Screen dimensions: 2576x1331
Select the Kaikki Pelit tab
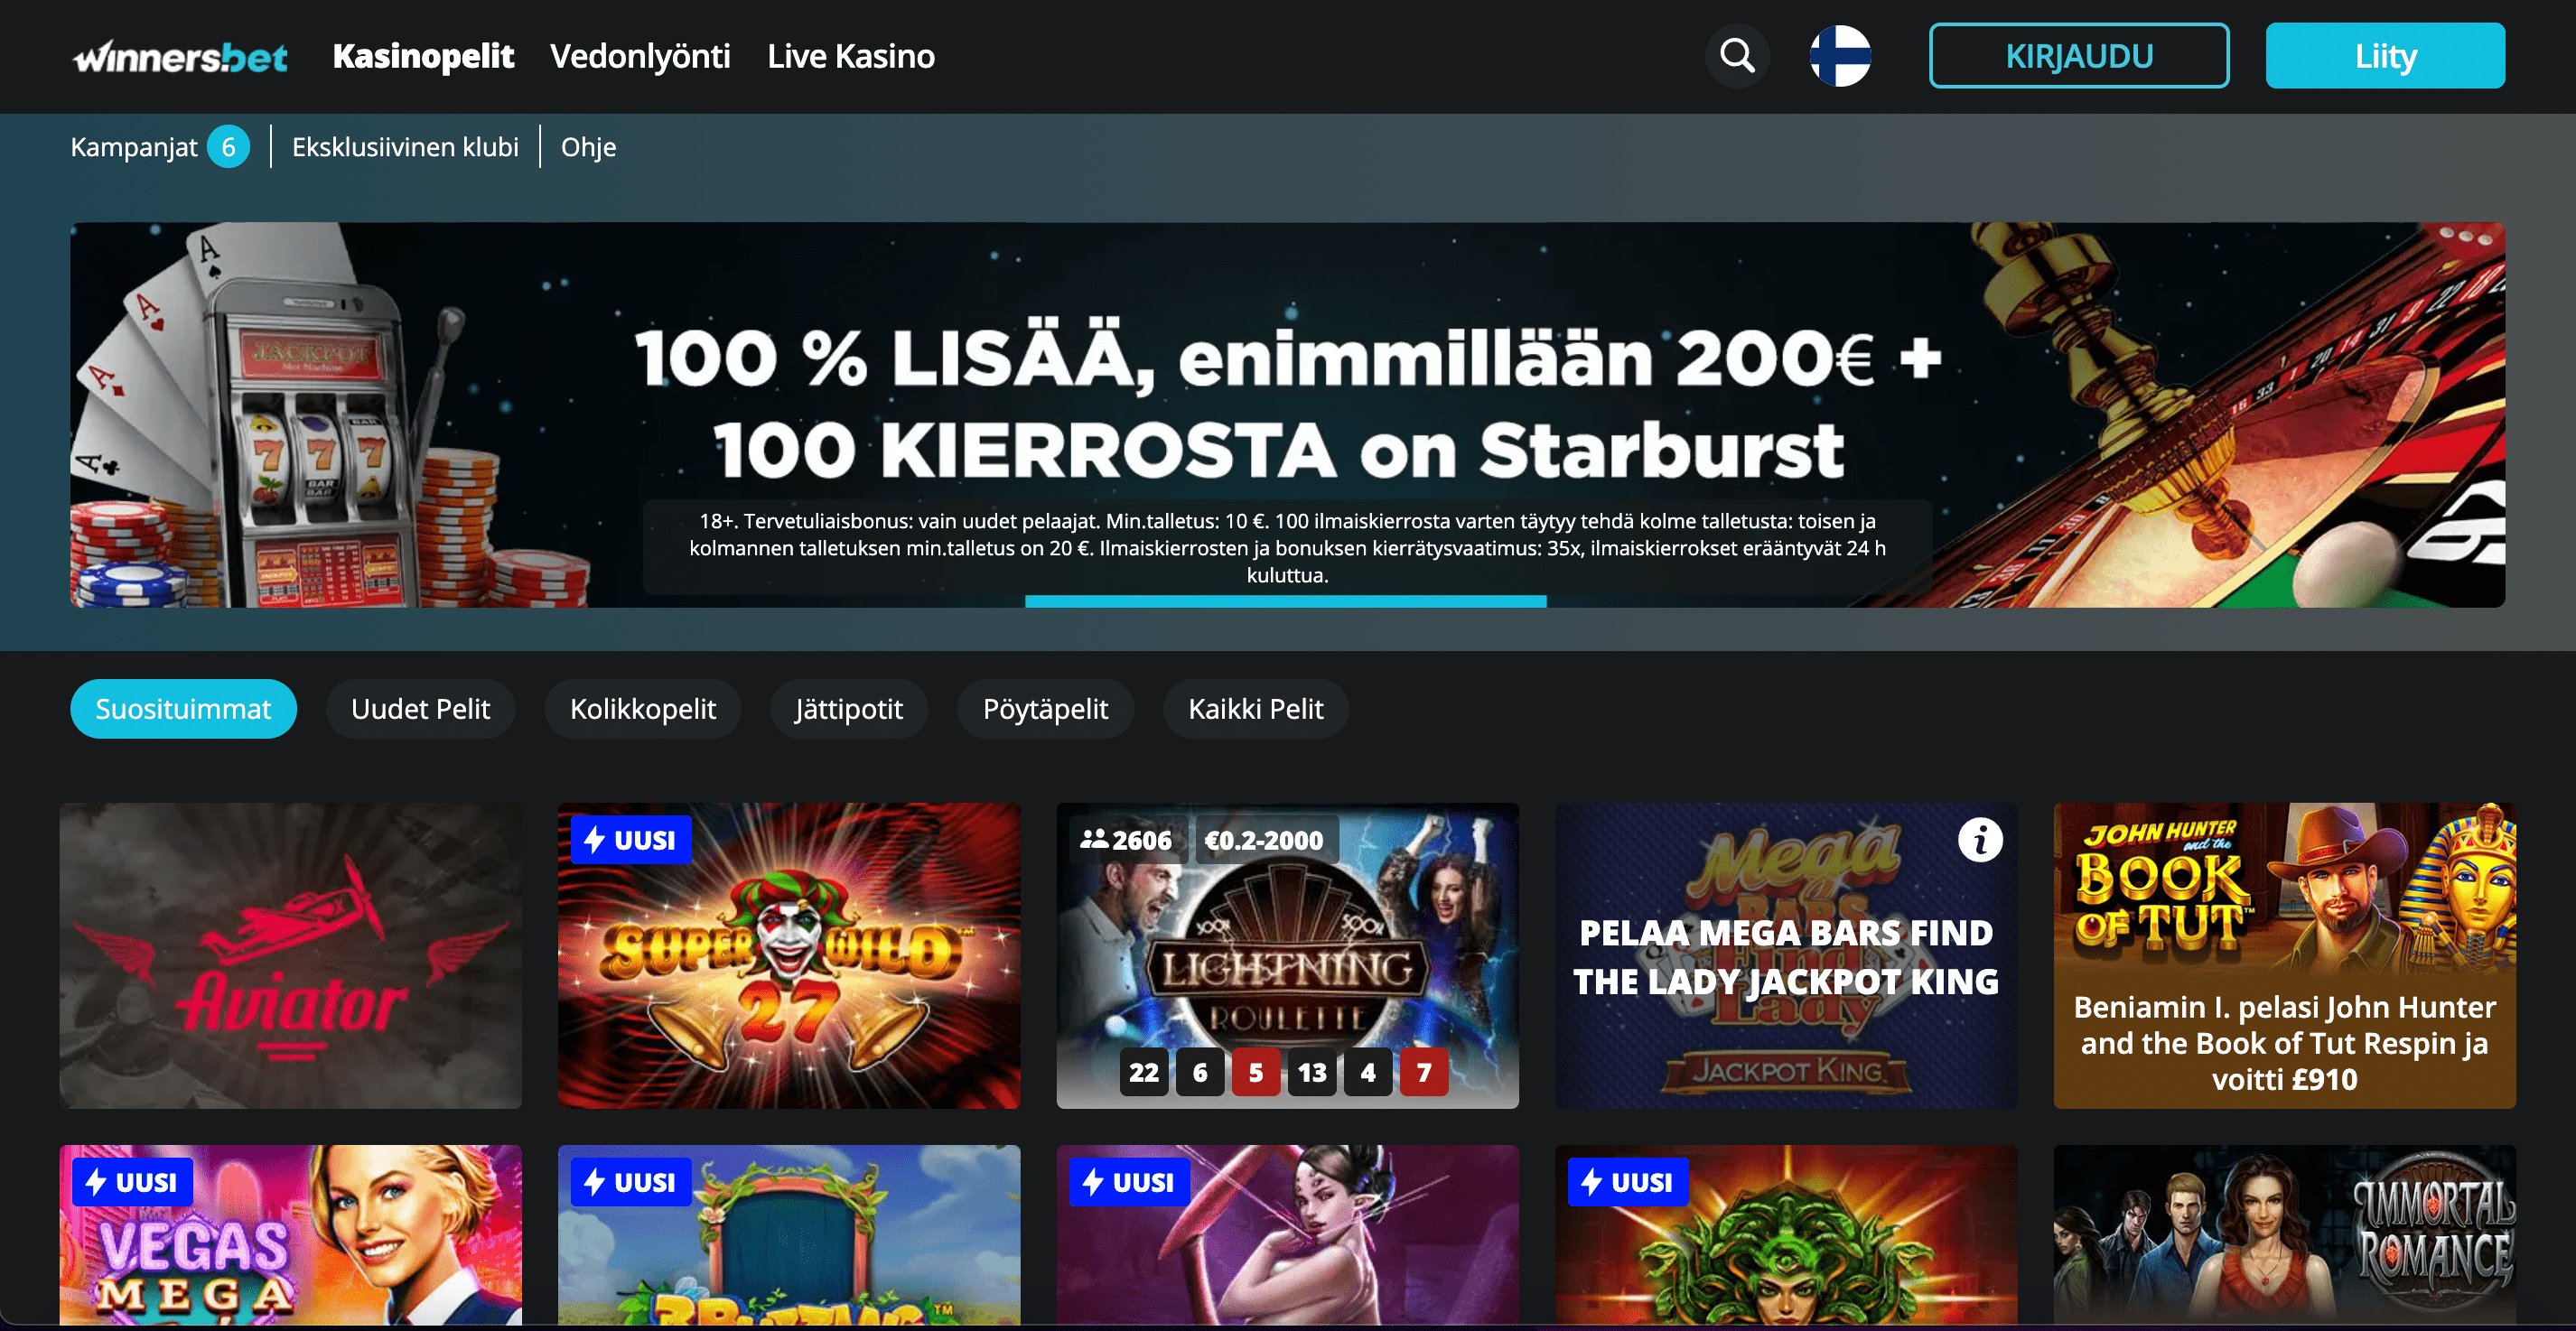coord(1256,709)
